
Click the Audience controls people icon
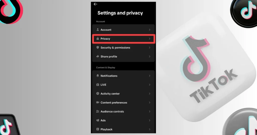tap(98, 111)
